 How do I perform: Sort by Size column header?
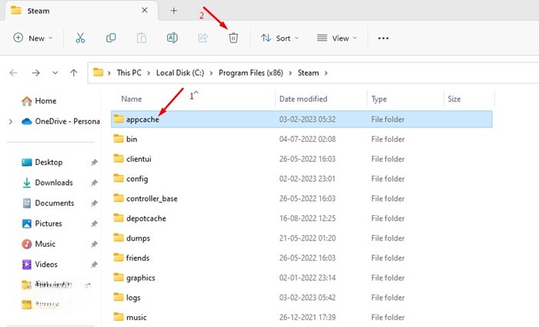454,99
